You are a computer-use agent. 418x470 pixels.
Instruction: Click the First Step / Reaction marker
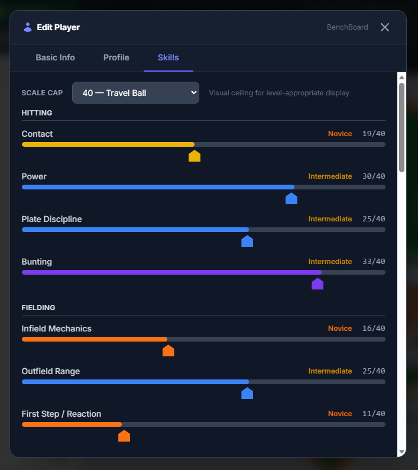124,436
